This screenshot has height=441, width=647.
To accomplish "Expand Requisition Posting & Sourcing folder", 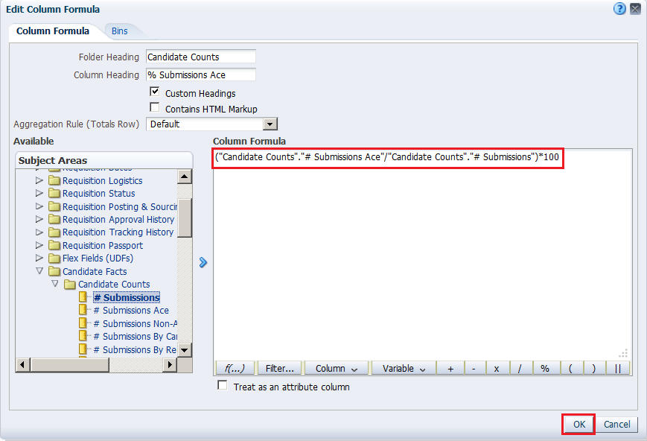I will coord(39,206).
